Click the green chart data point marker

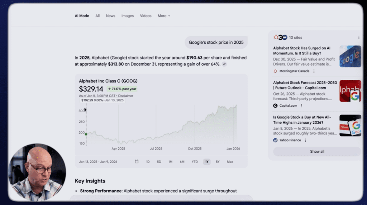coord(86,134)
